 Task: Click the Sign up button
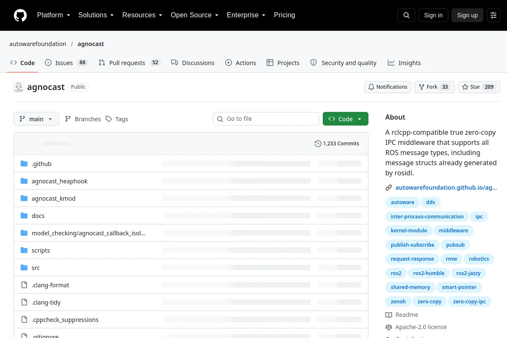click(x=467, y=15)
